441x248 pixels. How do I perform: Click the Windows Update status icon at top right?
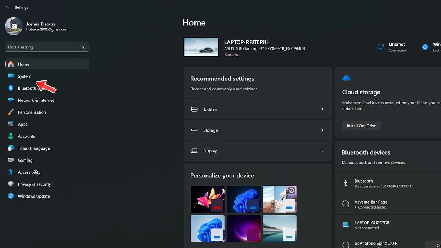[x=425, y=47]
